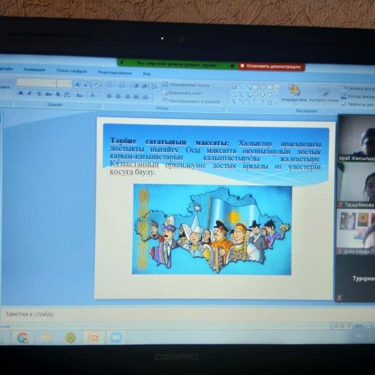The height and width of the screenshot is (375, 375).
Task: Open the font size combo box
Action: [x=64, y=83]
